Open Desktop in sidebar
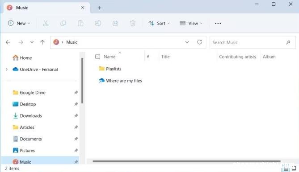 tap(24, 104)
